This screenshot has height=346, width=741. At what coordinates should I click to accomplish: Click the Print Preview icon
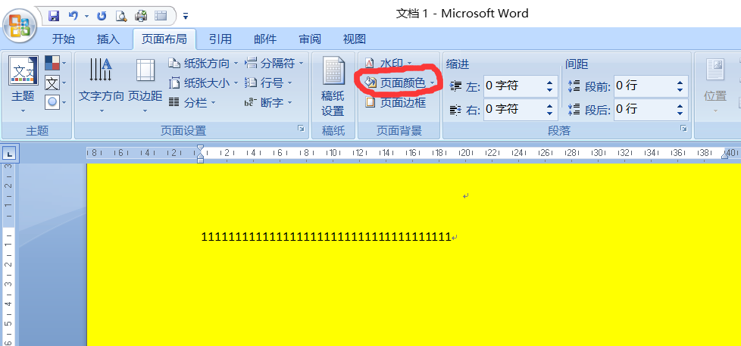[x=121, y=16]
